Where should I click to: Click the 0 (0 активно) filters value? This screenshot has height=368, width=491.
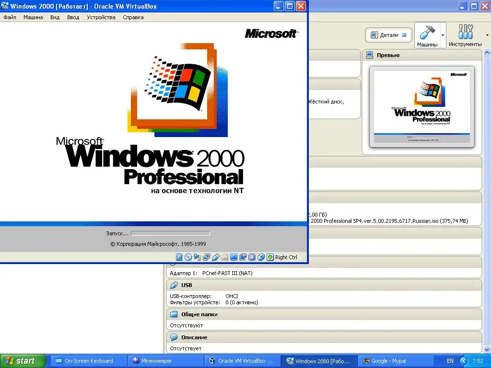pos(242,303)
